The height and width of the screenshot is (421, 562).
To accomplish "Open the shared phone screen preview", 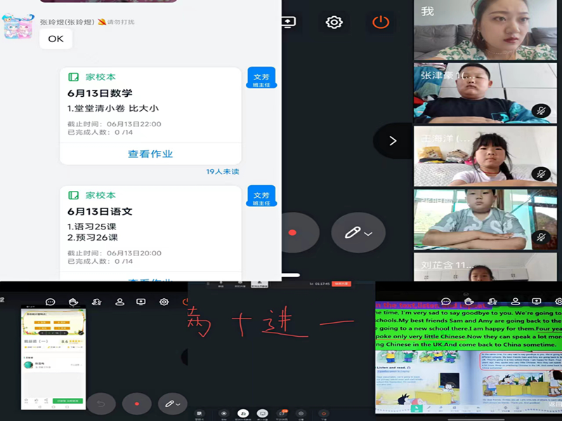I will (x=53, y=359).
